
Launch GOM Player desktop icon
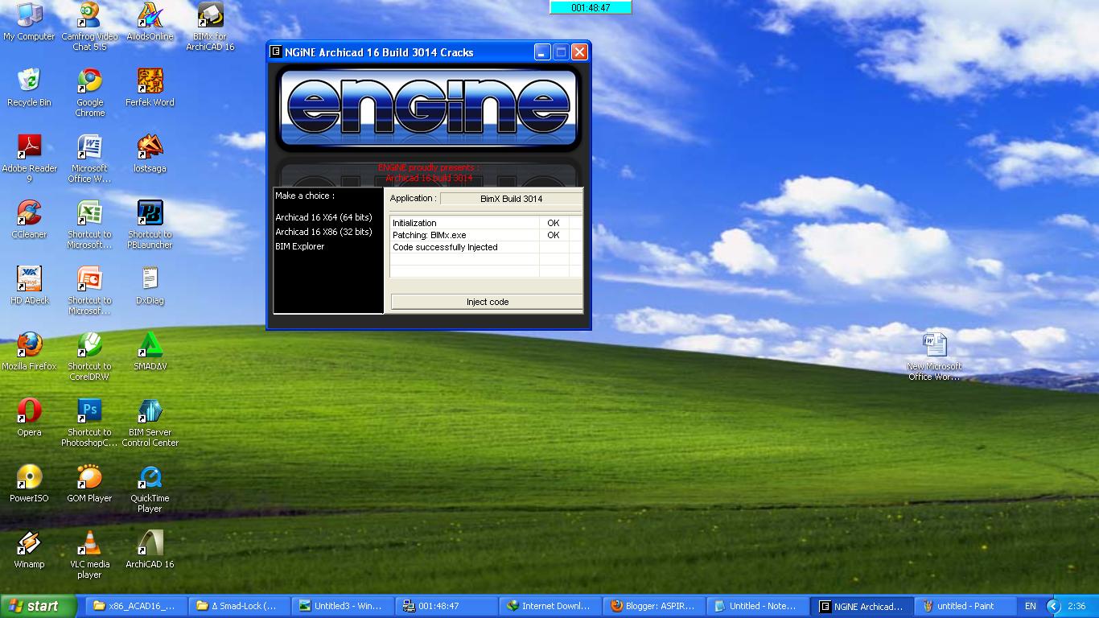(x=89, y=484)
